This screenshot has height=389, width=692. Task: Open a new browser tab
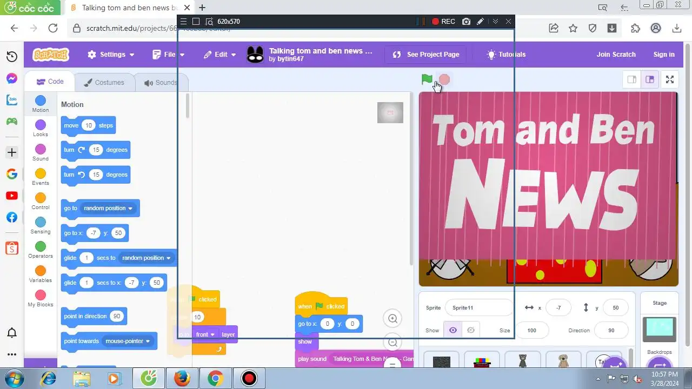(202, 8)
